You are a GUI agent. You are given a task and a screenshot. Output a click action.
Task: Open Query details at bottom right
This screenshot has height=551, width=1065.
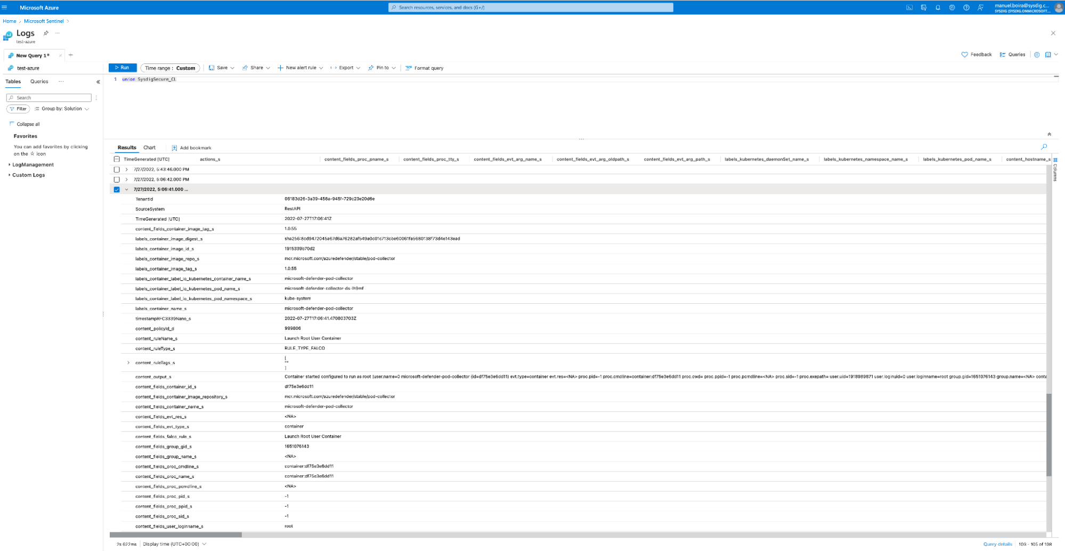[997, 544]
